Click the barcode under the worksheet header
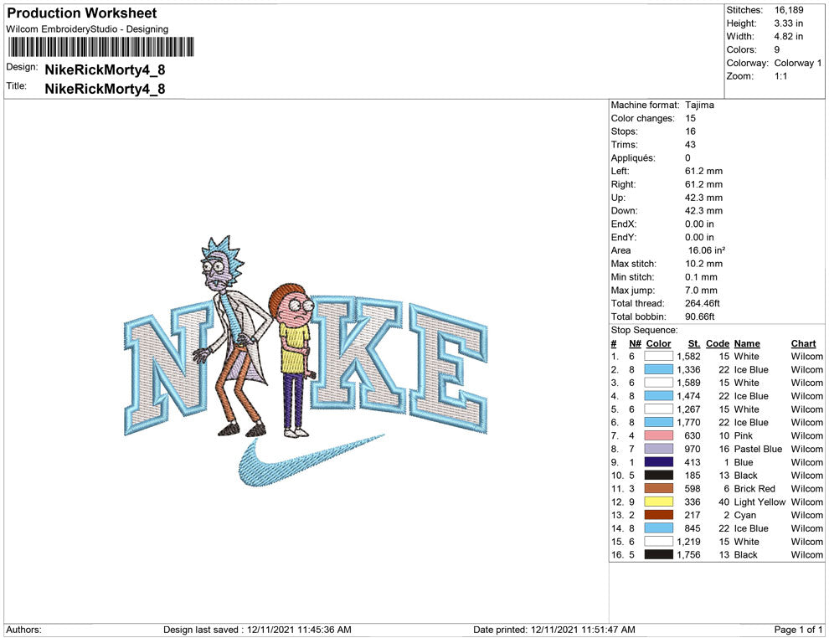The image size is (829, 638). pyautogui.click(x=101, y=47)
